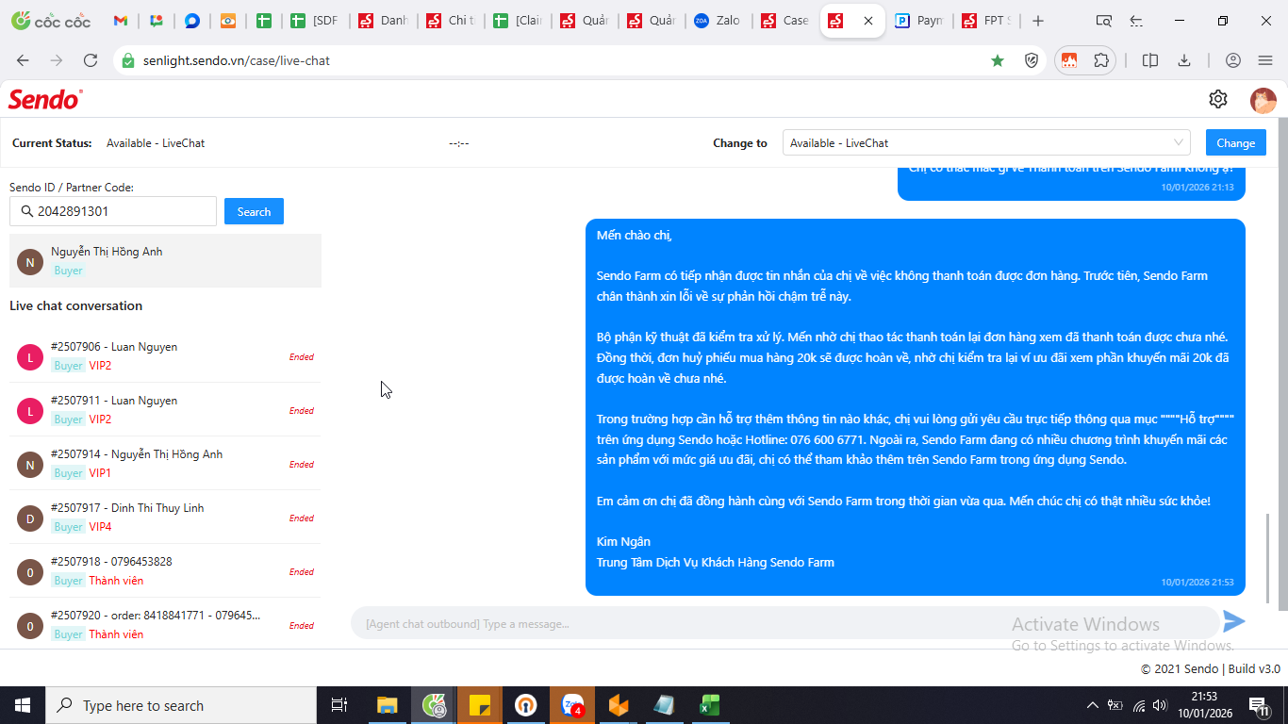Open Excel from the taskbar

(710, 705)
